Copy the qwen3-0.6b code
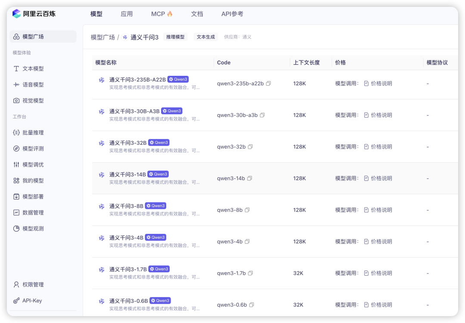The image size is (465, 323). (x=252, y=304)
